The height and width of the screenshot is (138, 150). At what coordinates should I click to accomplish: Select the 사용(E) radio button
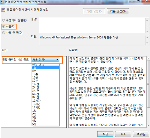tap(3, 26)
